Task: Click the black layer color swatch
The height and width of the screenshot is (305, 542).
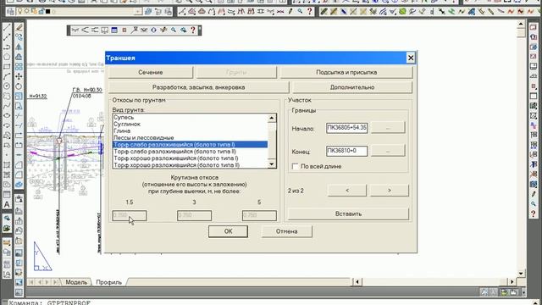Action: (48, 11)
